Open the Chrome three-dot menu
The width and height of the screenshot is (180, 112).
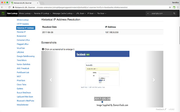coord(178,8)
